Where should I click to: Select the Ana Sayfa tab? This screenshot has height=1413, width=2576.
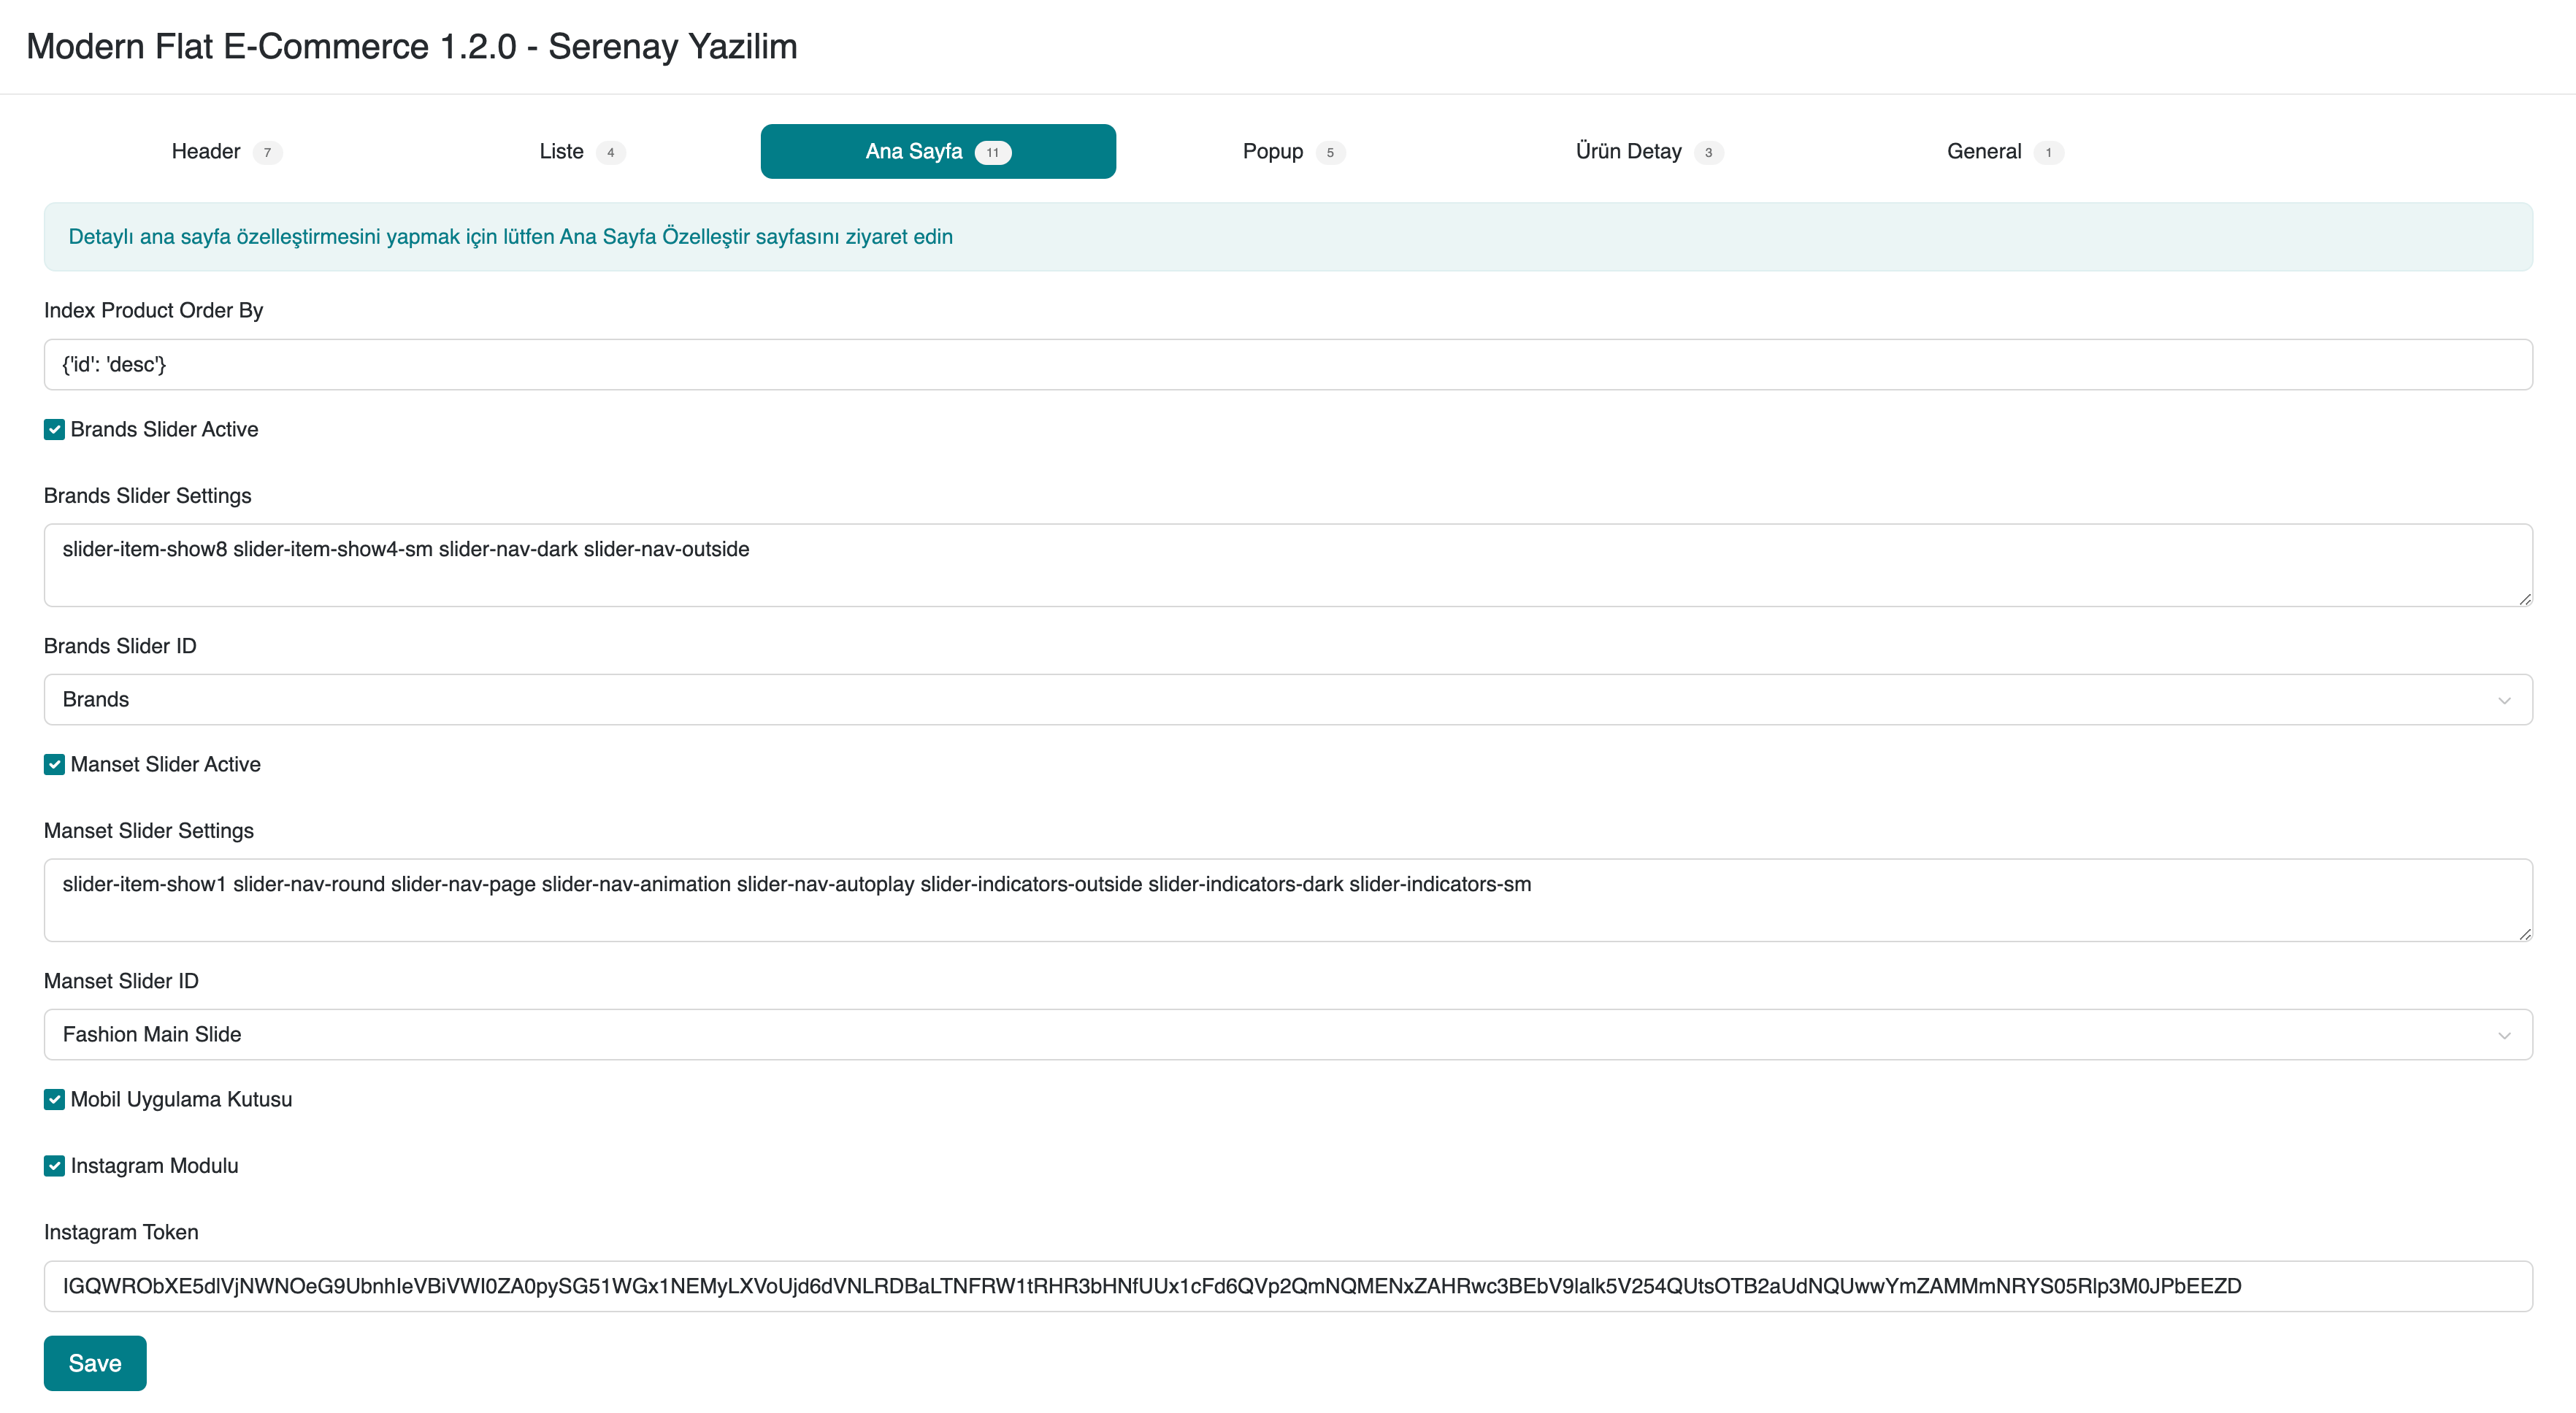(x=937, y=152)
